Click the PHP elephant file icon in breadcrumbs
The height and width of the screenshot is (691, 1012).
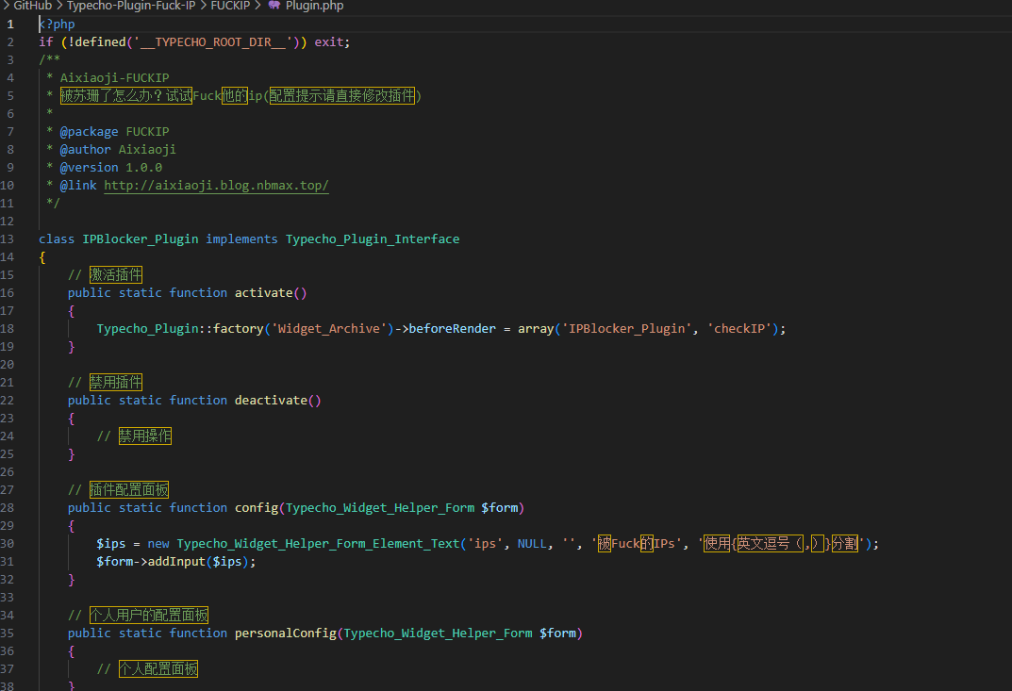[274, 6]
